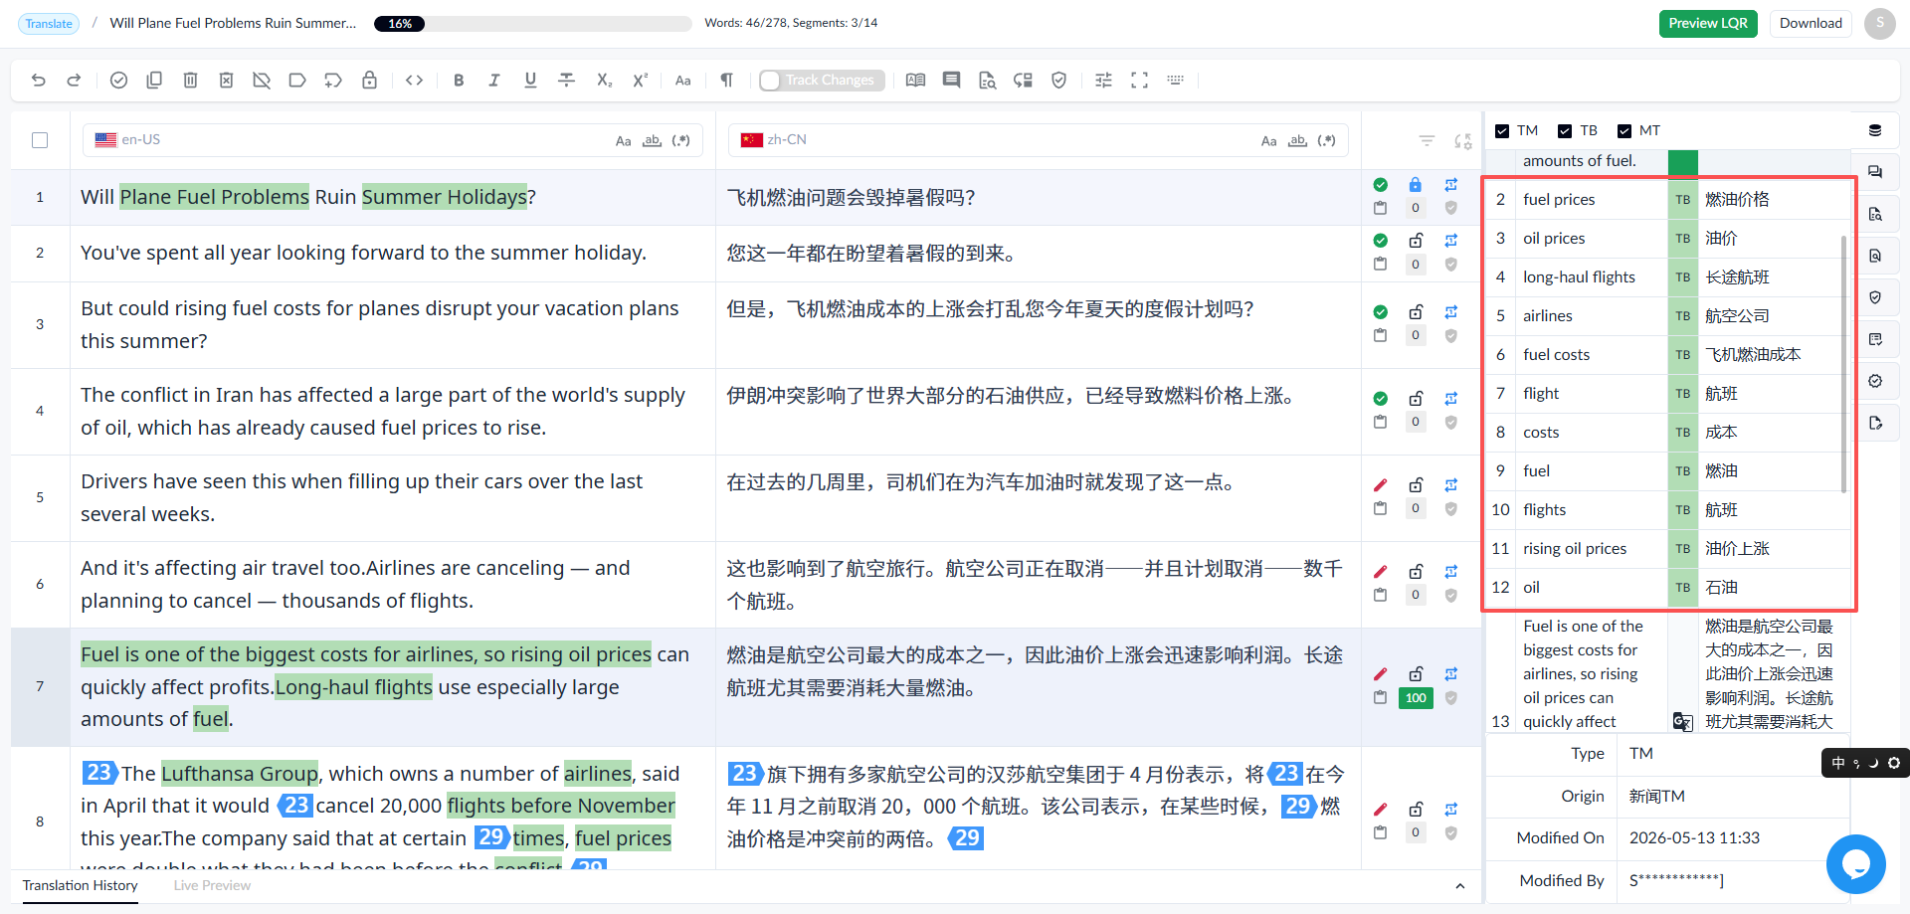Open the blue chat support bubble
Image resolution: width=1910 pixels, height=914 pixels.
(x=1856, y=864)
